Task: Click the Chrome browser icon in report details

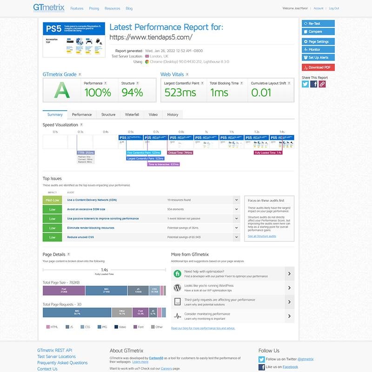Action: coord(147,62)
